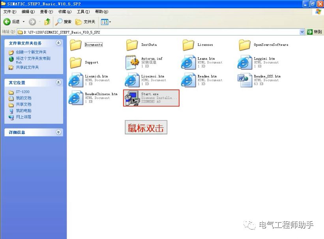Open the Search toolbar button
This screenshot has width=324, height=239.
[63, 22]
